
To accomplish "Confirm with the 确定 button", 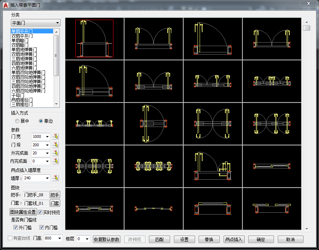I will pyautogui.click(x=261, y=239).
